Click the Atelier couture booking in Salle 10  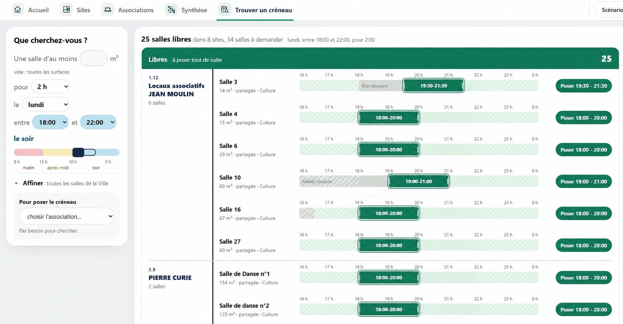344,181
